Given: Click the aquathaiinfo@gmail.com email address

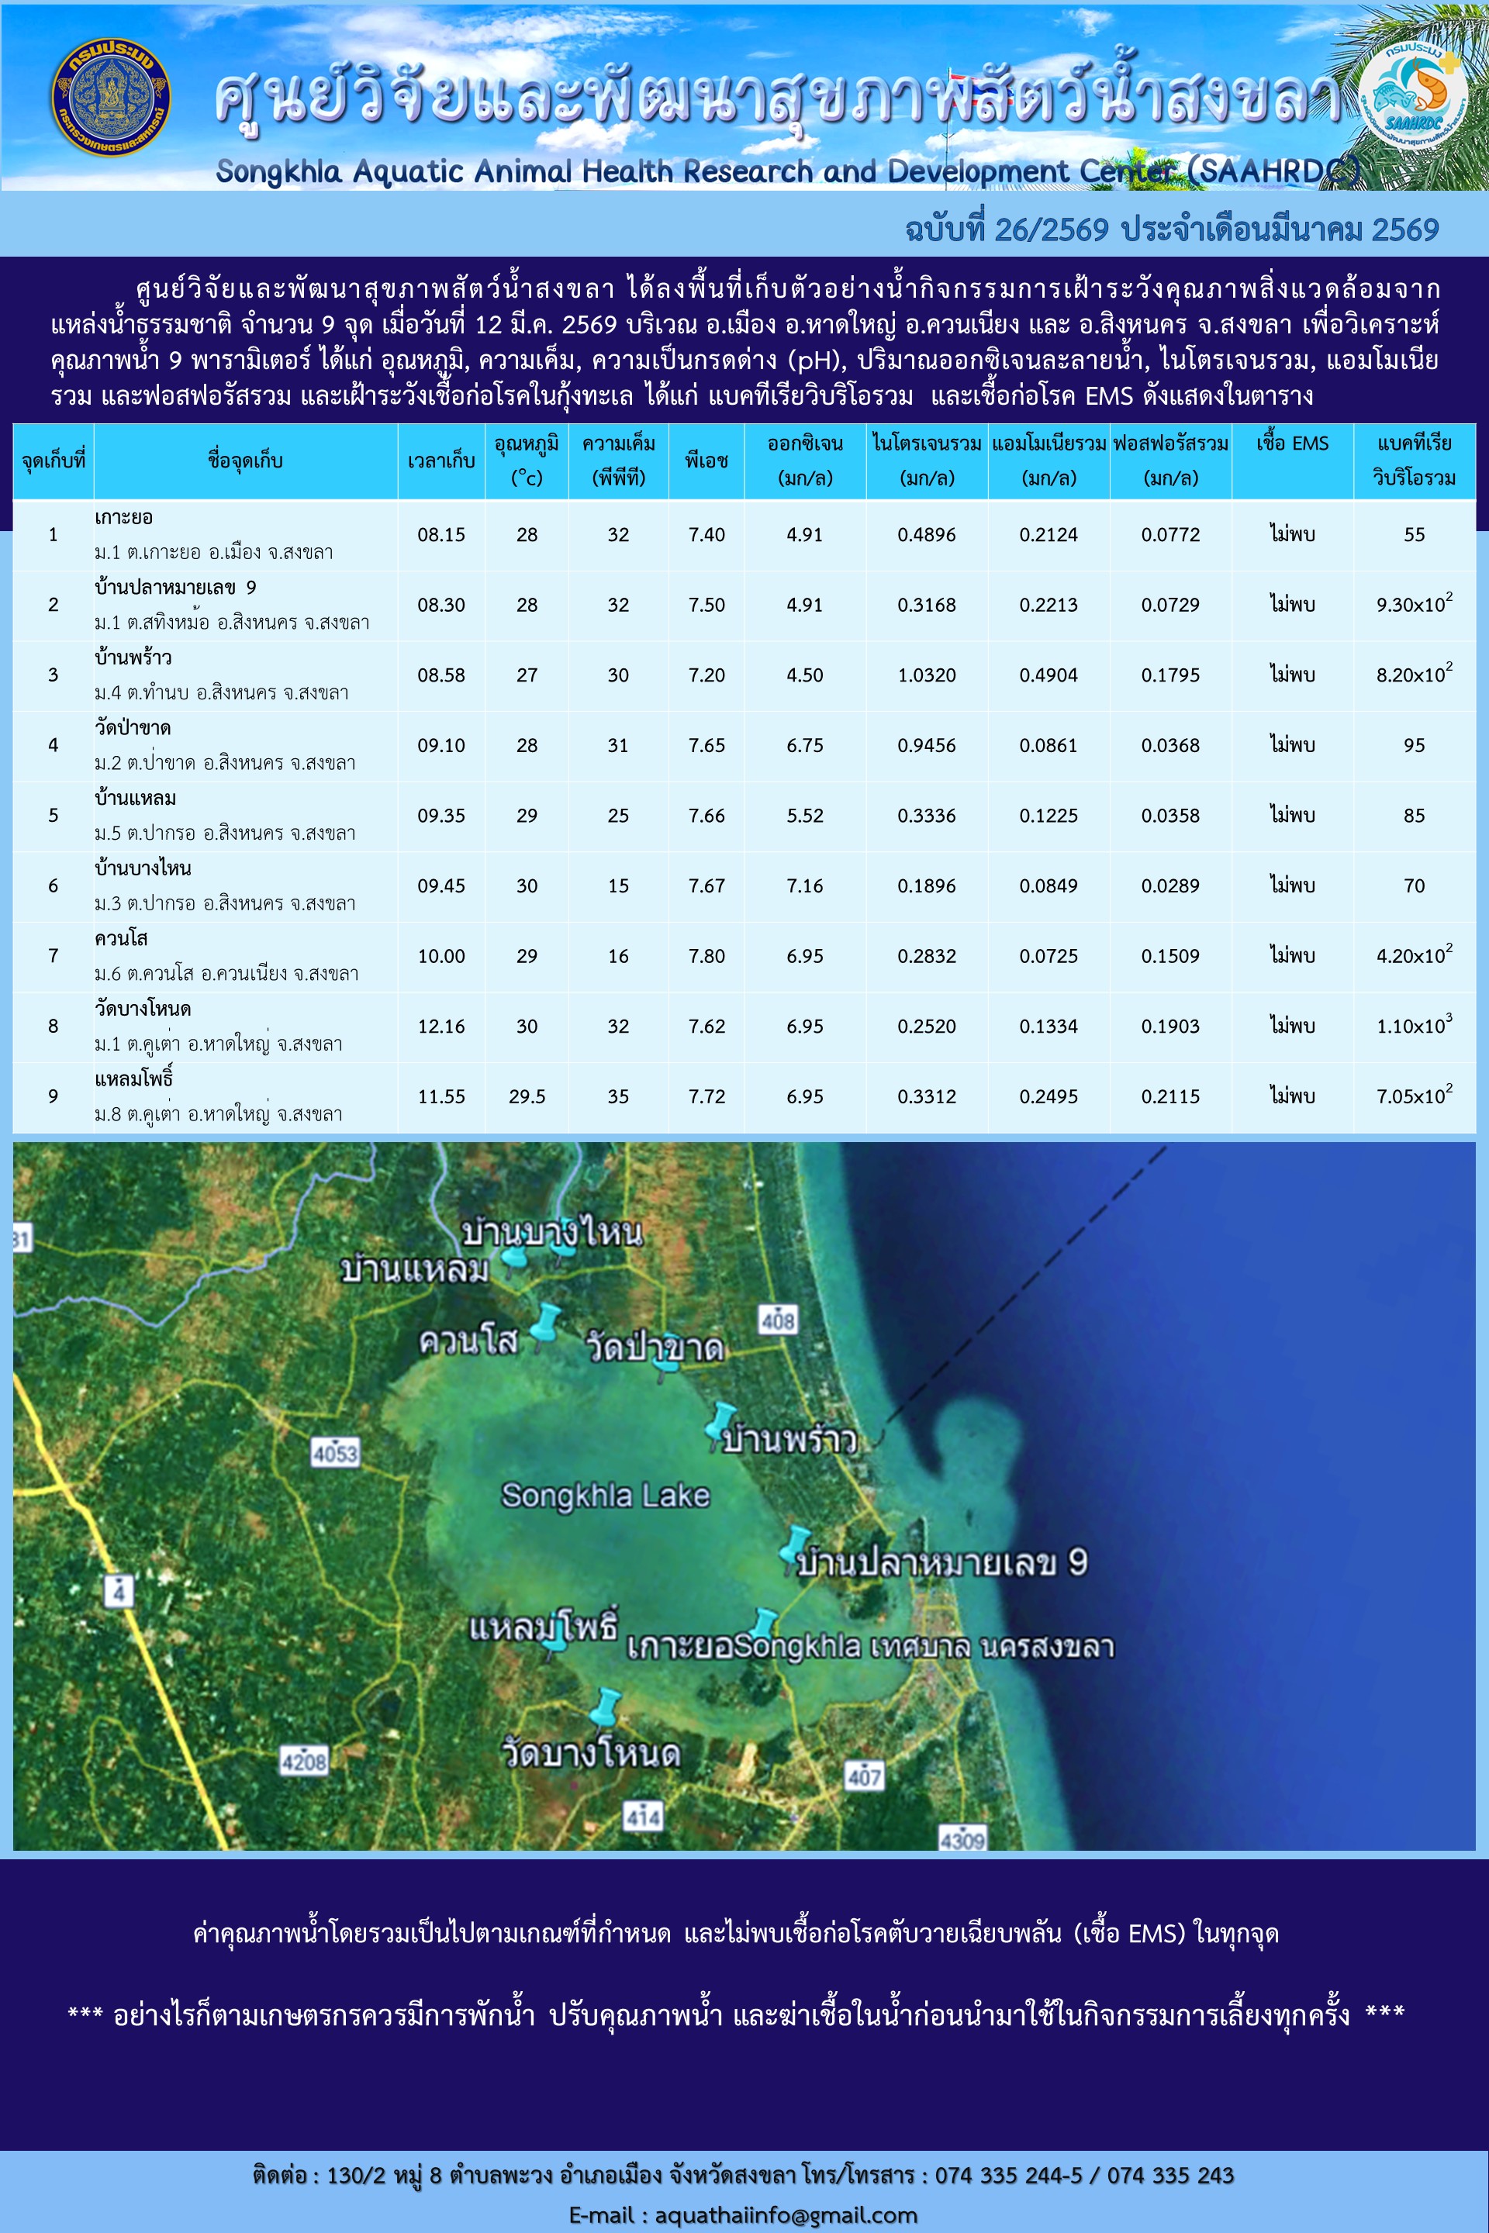Looking at the screenshot, I should pos(786,2215).
